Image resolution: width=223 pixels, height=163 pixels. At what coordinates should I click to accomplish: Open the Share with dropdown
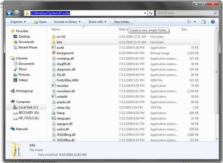pos(97,22)
